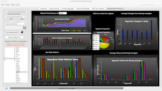Focus the Search all articles field

[148, 5]
